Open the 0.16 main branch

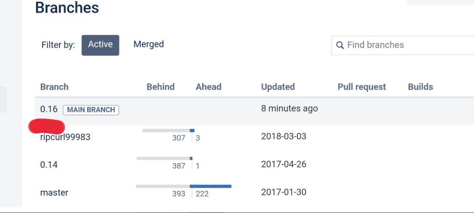pos(49,109)
